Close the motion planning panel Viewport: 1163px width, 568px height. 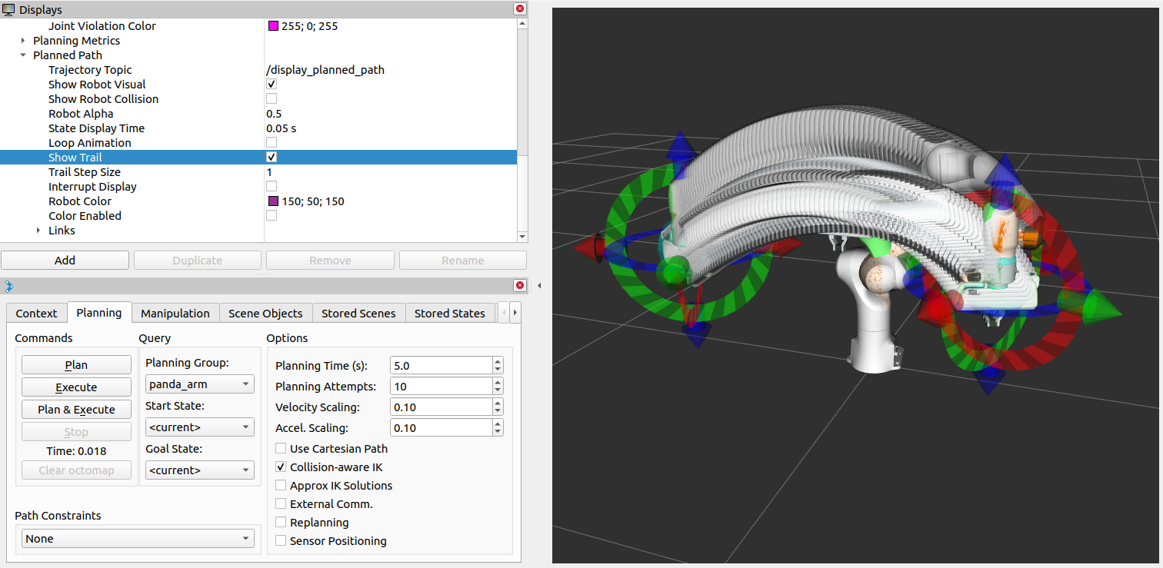tap(520, 286)
